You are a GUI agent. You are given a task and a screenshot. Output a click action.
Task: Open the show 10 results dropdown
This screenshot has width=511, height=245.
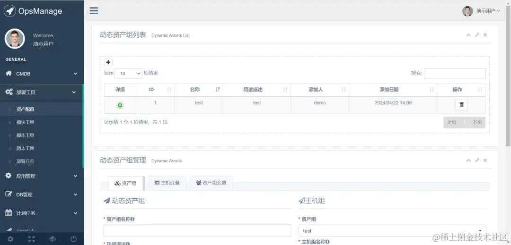(x=128, y=74)
